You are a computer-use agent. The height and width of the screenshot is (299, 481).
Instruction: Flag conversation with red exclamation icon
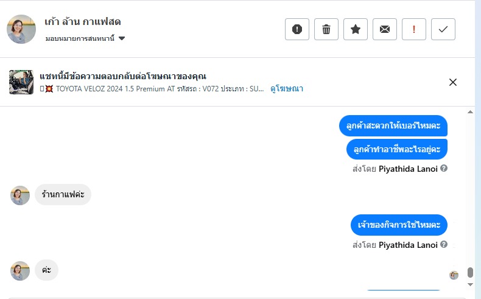(x=414, y=29)
